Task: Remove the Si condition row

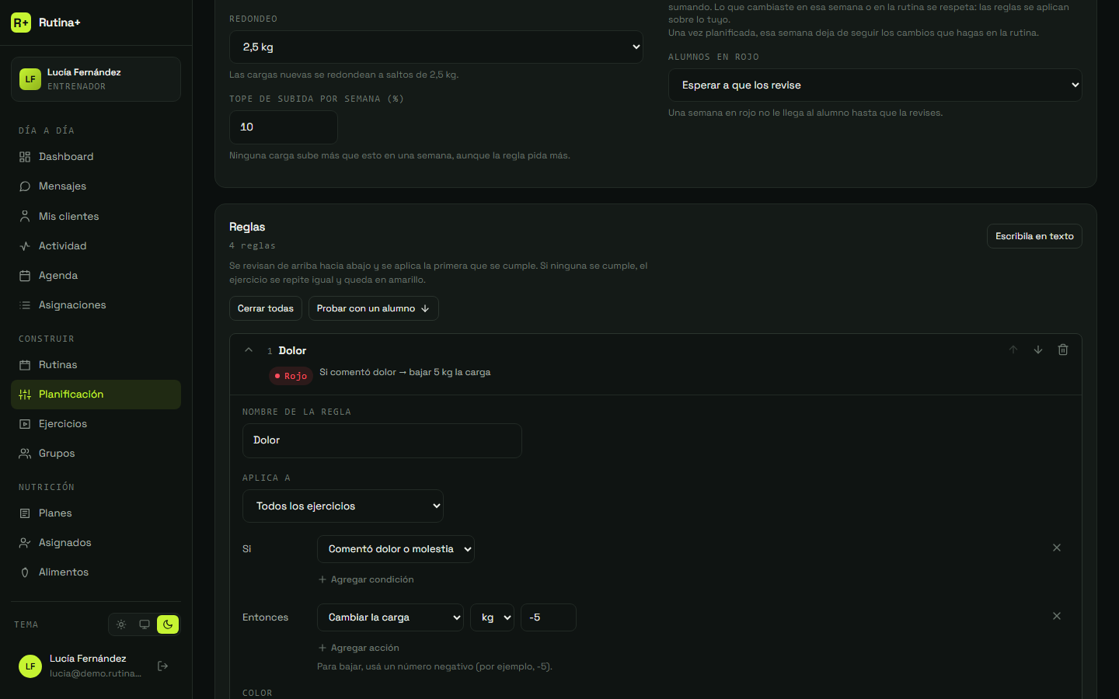Action: [x=1057, y=548]
